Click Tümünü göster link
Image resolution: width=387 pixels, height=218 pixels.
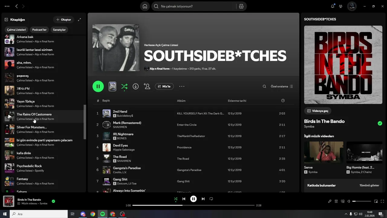pyautogui.click(x=369, y=185)
